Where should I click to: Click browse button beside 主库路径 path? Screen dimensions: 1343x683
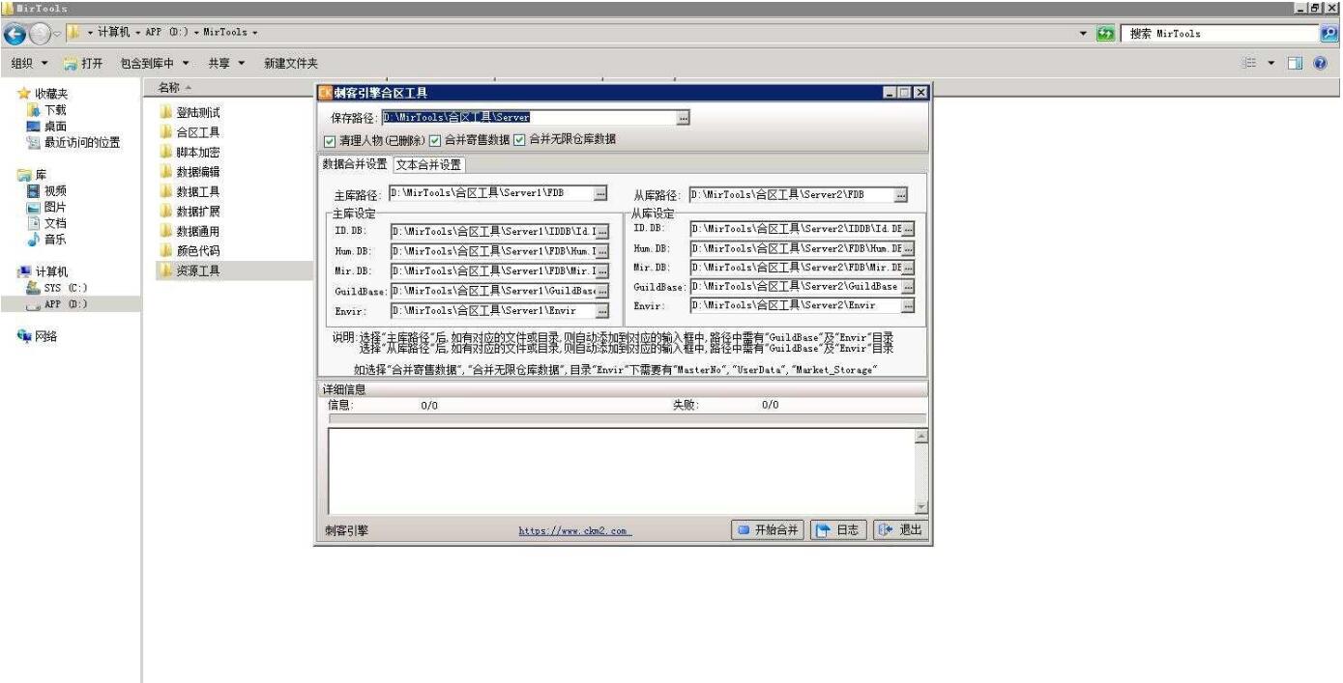tap(600, 194)
